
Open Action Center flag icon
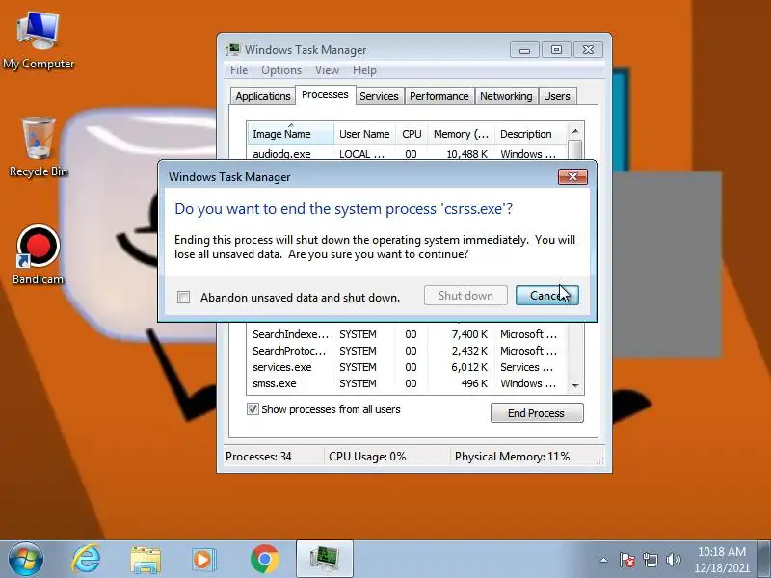[627, 560]
